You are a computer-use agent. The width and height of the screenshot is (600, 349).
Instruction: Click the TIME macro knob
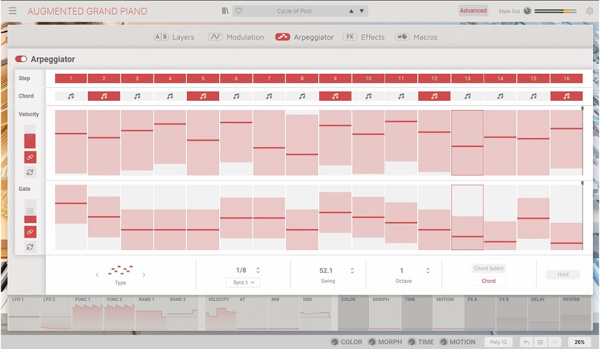412,342
